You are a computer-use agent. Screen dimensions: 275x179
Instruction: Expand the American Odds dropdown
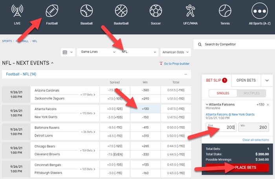point(175,52)
